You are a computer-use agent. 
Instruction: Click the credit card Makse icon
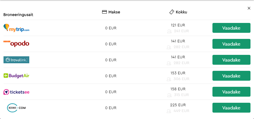[104, 12]
